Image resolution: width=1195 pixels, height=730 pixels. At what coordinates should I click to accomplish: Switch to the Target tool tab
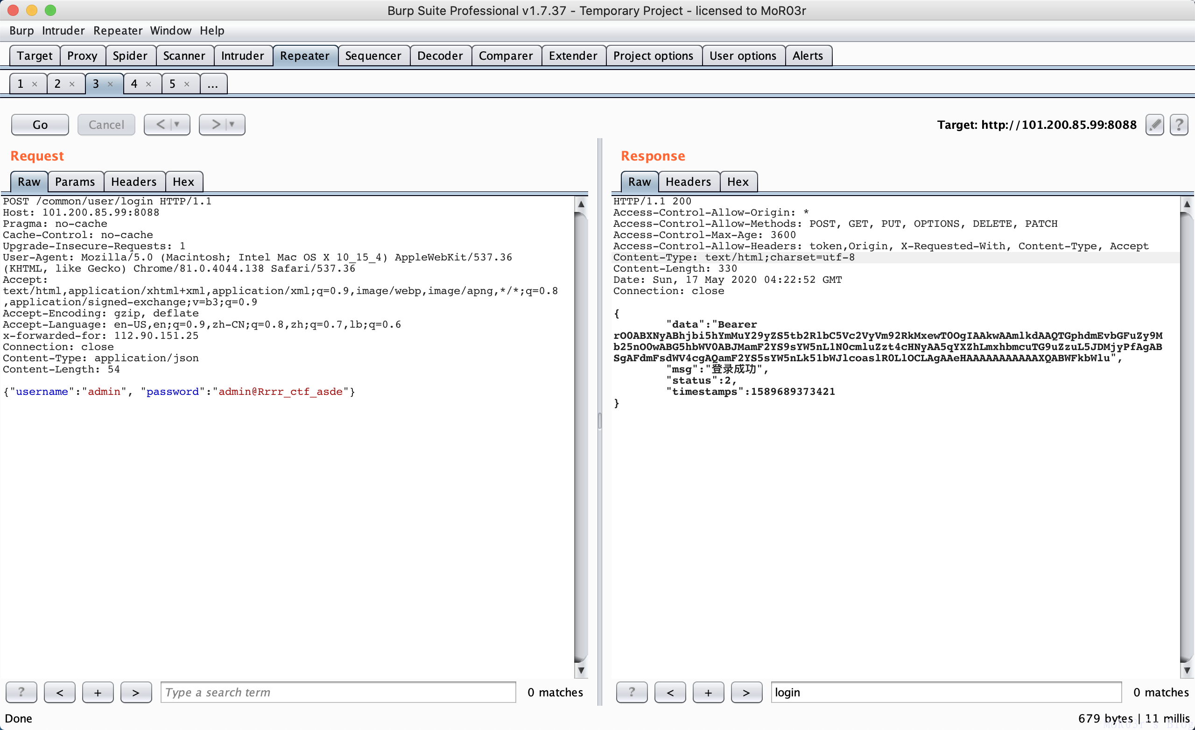(x=35, y=56)
